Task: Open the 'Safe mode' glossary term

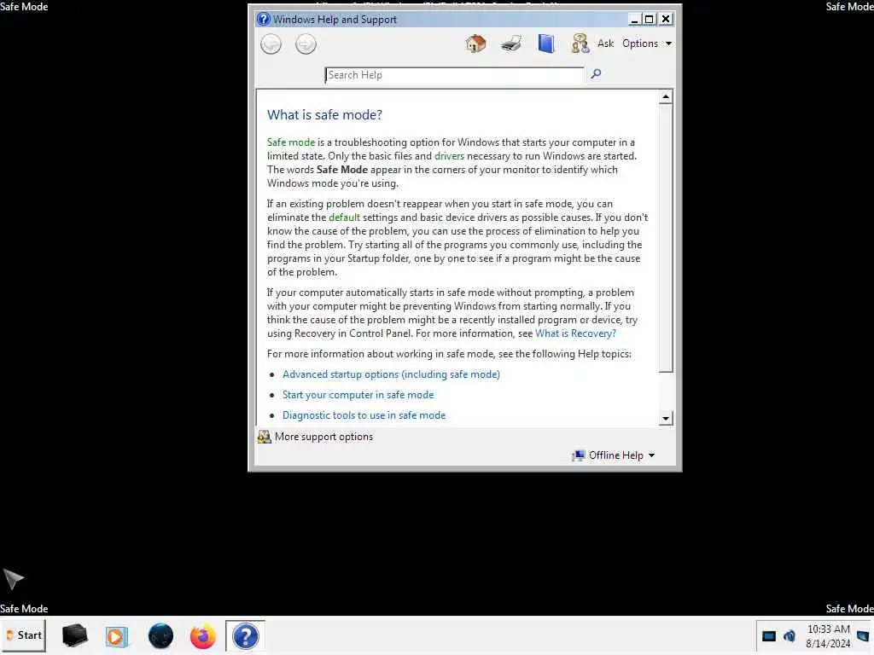Action: [291, 142]
